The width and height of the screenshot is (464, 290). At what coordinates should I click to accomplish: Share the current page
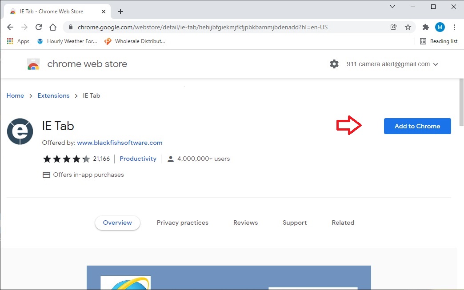(393, 27)
